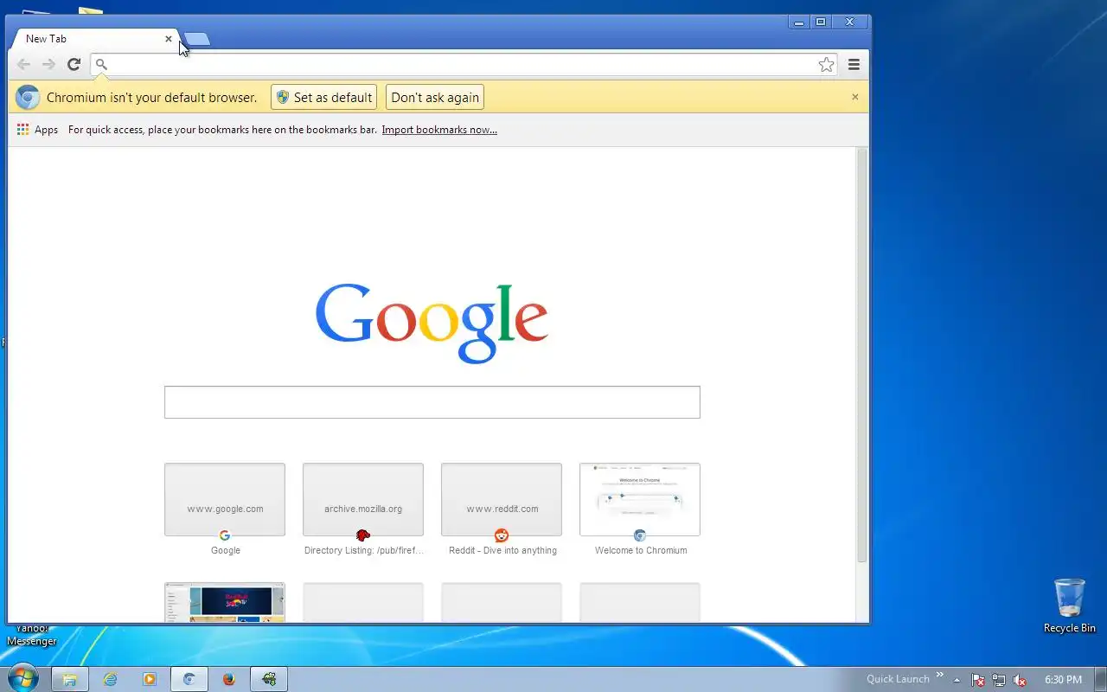Reload the current page
1107x692 pixels.
coord(74,64)
